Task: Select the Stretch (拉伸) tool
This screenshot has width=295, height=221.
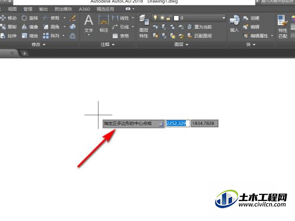Action: [8, 36]
